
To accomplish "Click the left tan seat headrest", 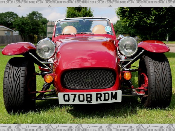I will 69,30.
